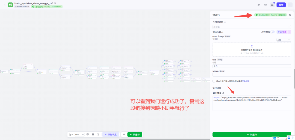
Task: Click the auto-layout grid icon
Action: pos(93,135)
